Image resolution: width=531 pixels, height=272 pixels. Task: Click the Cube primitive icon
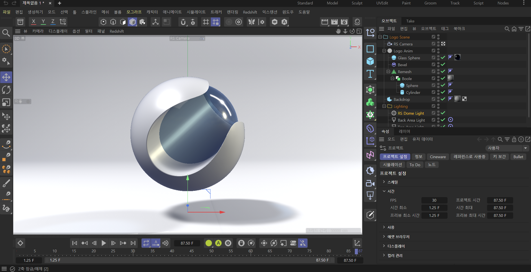click(370, 61)
